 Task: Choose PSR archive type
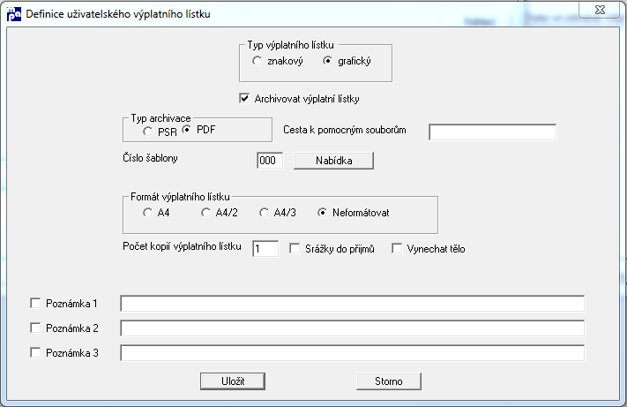tap(147, 132)
